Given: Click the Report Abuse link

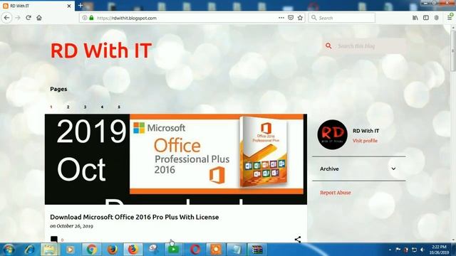Looking at the screenshot, I should [336, 193].
